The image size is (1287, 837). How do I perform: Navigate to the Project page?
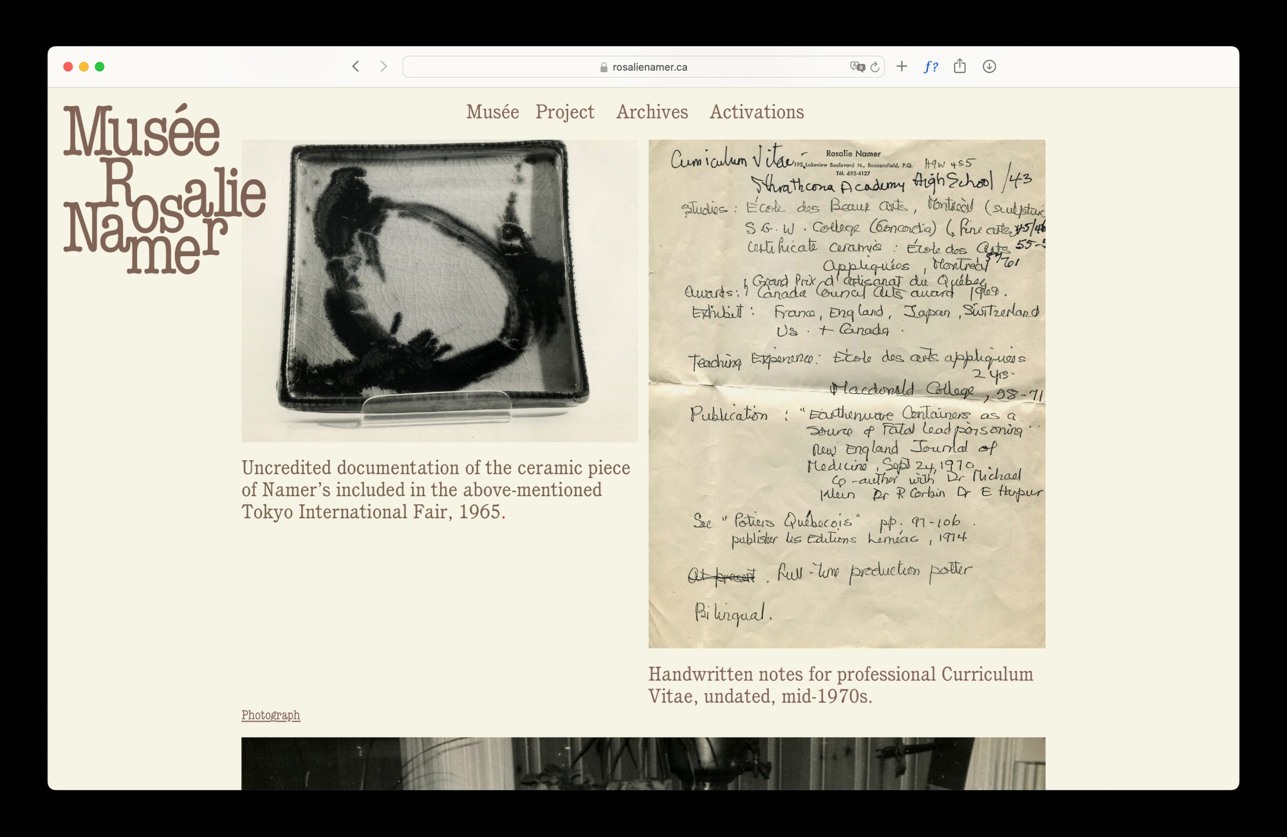click(x=564, y=112)
